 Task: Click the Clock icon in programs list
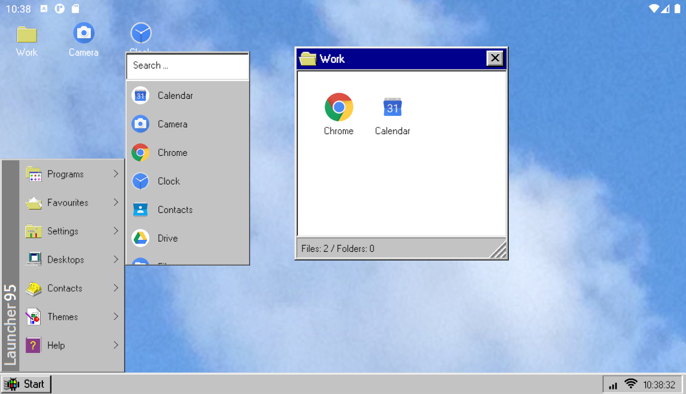point(141,181)
